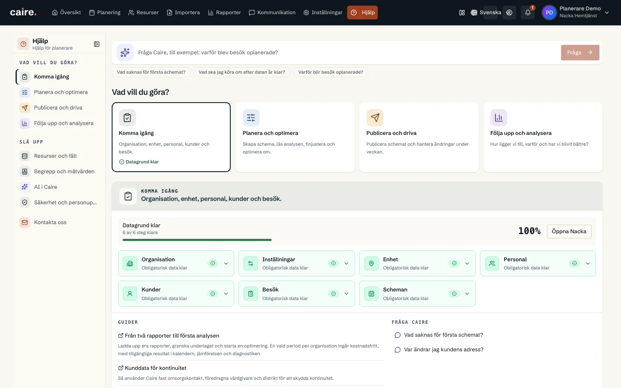Click the icon right of Svenska
The width and height of the screenshot is (621, 388).
tap(509, 13)
